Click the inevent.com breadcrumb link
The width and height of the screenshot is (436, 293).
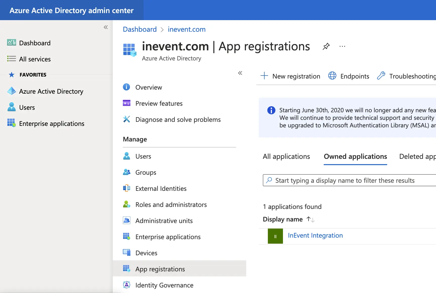point(187,29)
